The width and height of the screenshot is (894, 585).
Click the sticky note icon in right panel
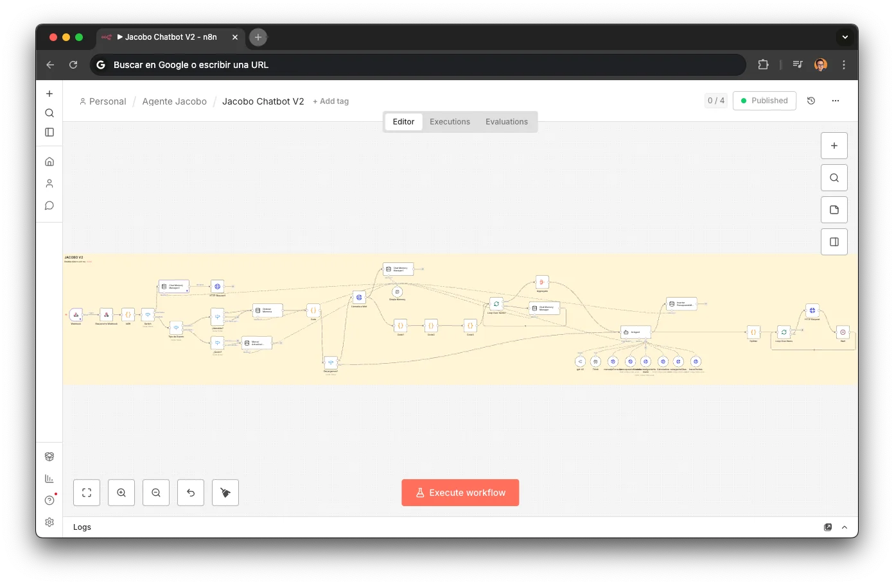click(834, 210)
